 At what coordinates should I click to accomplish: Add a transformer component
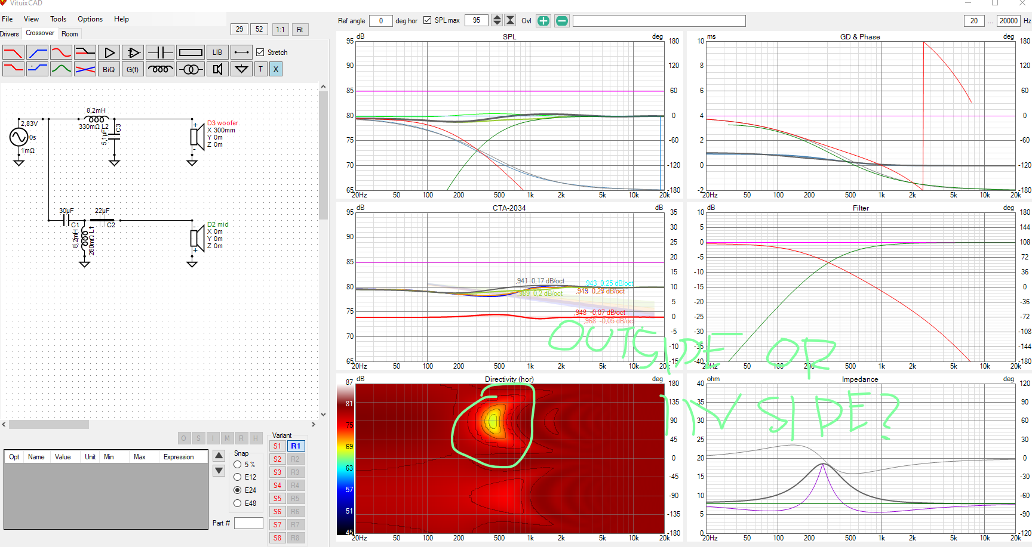tap(191, 69)
